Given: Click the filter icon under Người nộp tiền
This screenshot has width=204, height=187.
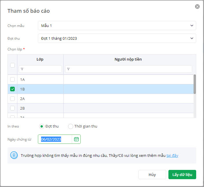Looking at the screenshot, I should pyautogui.click(x=68, y=69).
